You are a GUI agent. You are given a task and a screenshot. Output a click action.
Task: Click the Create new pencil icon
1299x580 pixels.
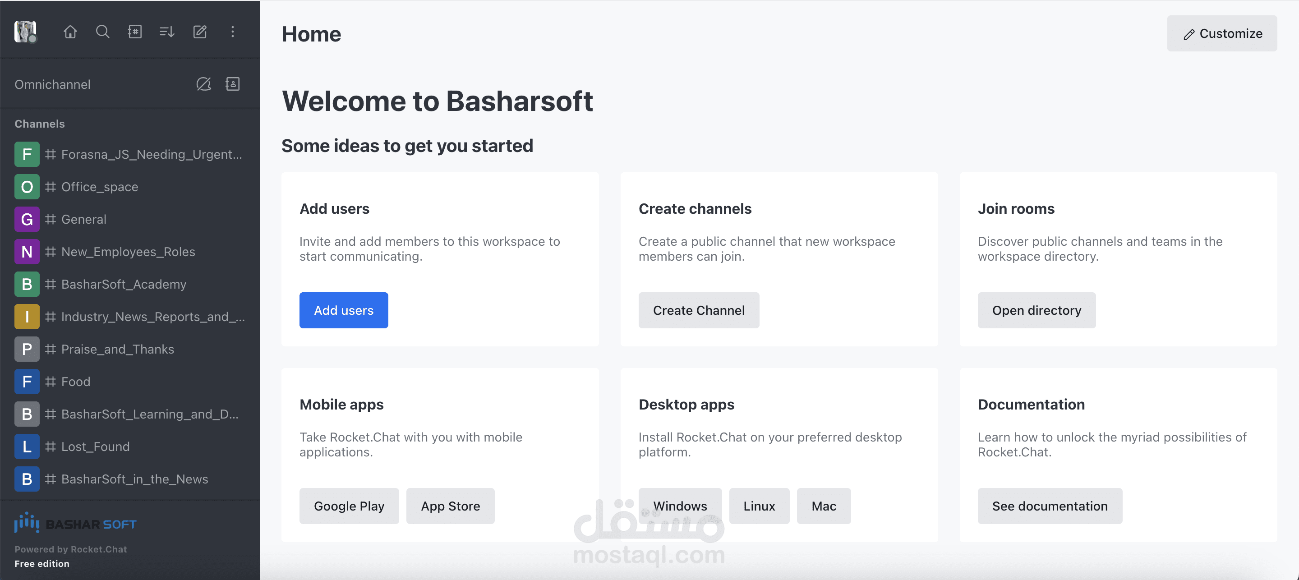pyautogui.click(x=200, y=32)
